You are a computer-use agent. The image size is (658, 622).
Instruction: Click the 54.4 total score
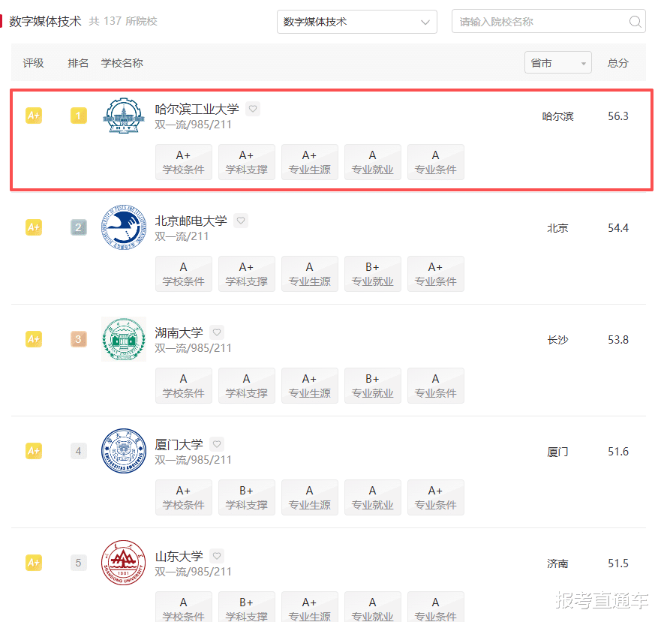click(x=618, y=228)
